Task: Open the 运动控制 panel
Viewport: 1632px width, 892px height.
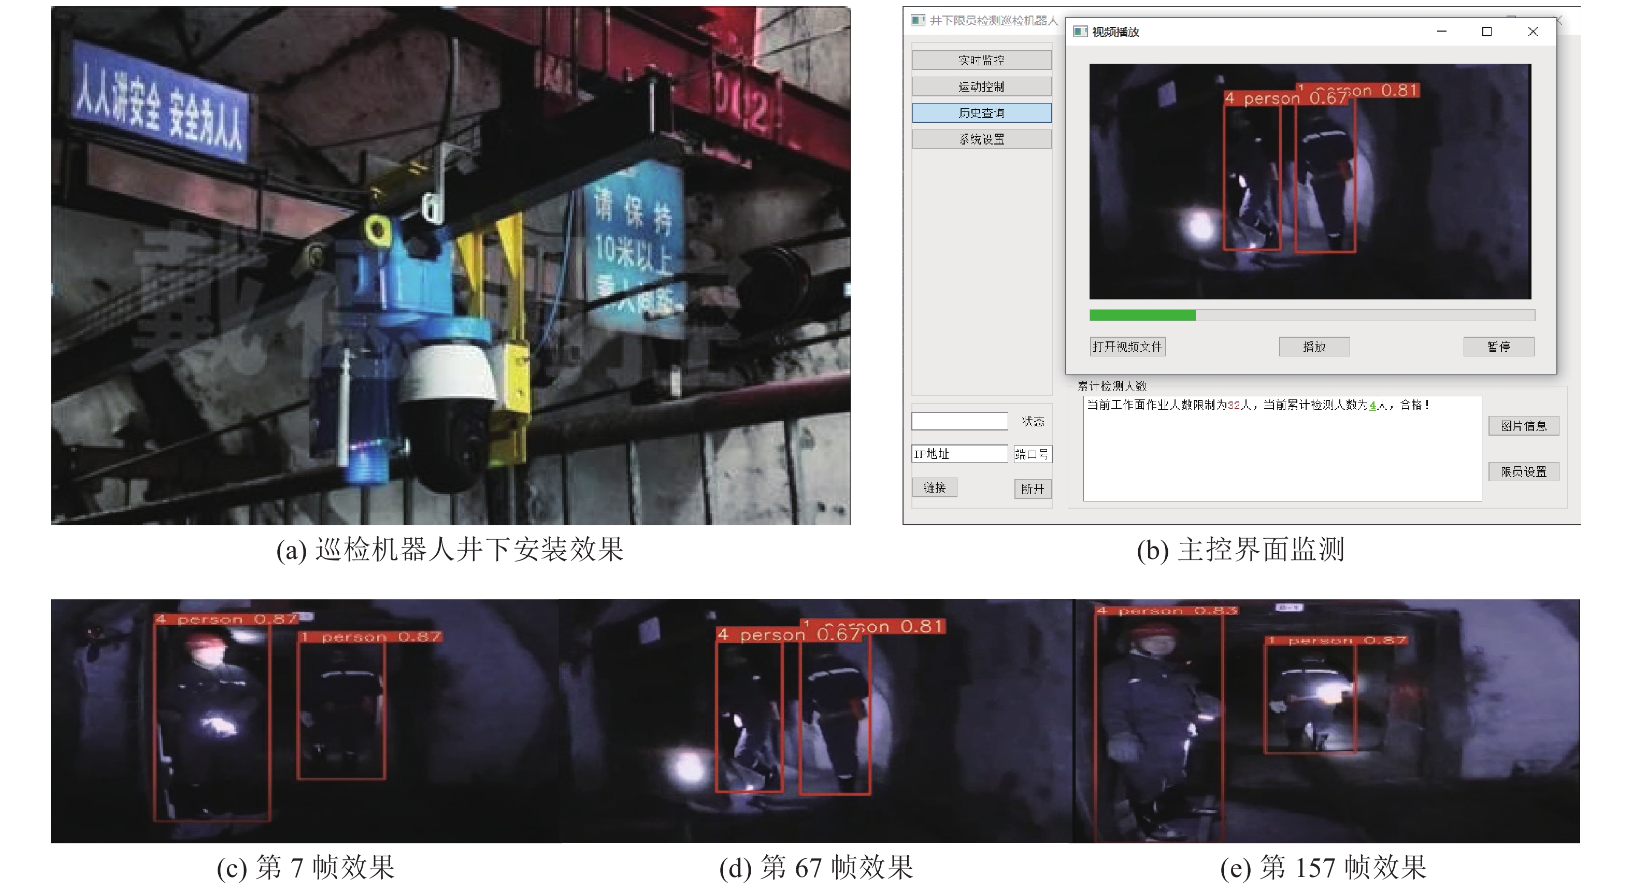Action: 981,87
